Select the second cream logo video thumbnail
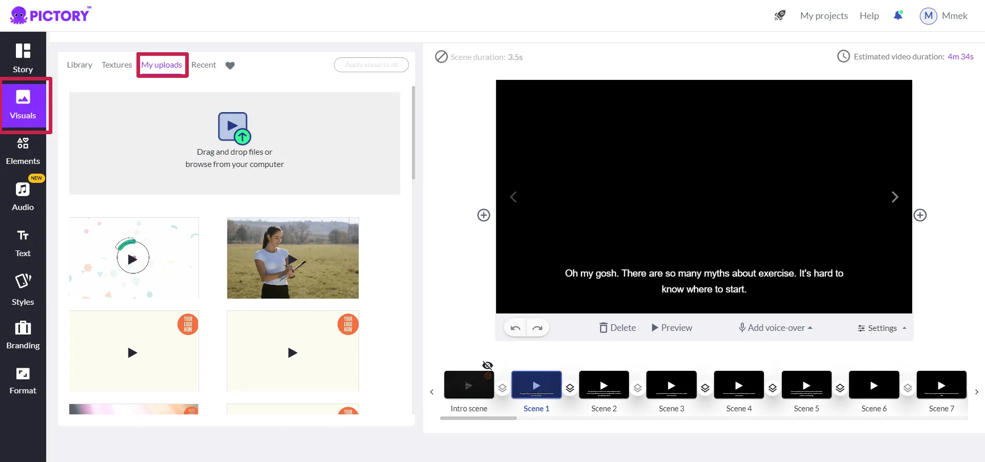The image size is (985, 462). click(x=293, y=351)
